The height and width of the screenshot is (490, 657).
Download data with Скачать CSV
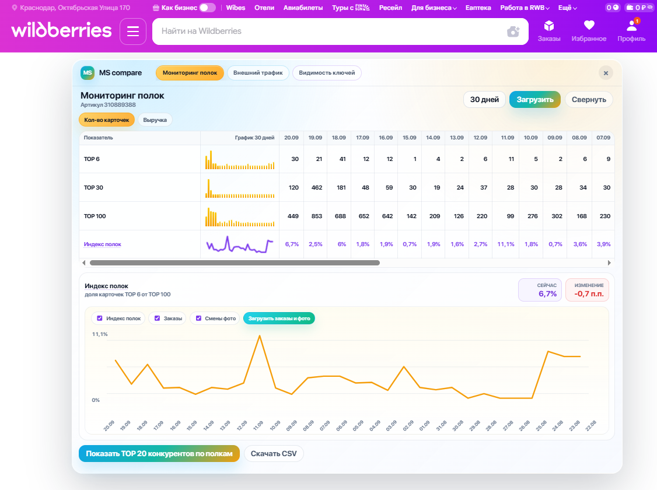point(274,454)
